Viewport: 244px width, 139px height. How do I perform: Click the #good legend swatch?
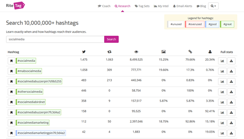212,24
